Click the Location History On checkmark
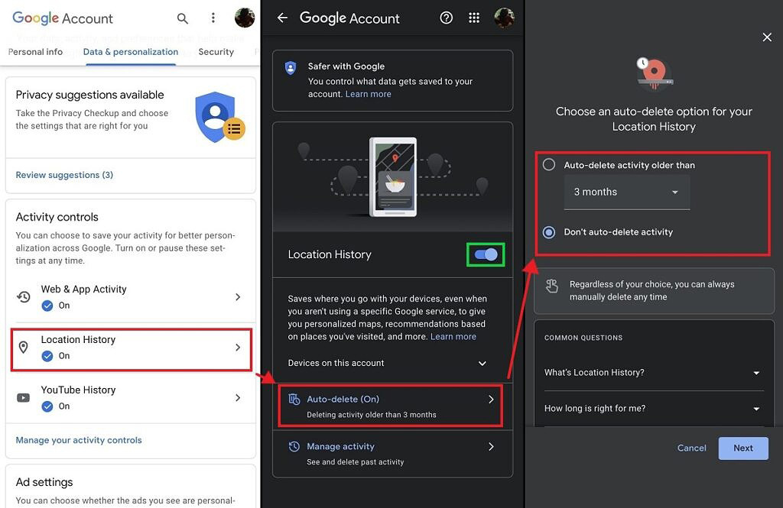This screenshot has height=508, width=783. (x=47, y=356)
